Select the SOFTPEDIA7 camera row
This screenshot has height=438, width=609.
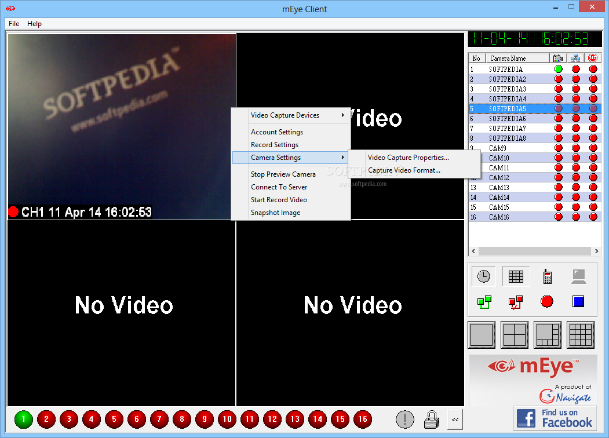pos(535,129)
